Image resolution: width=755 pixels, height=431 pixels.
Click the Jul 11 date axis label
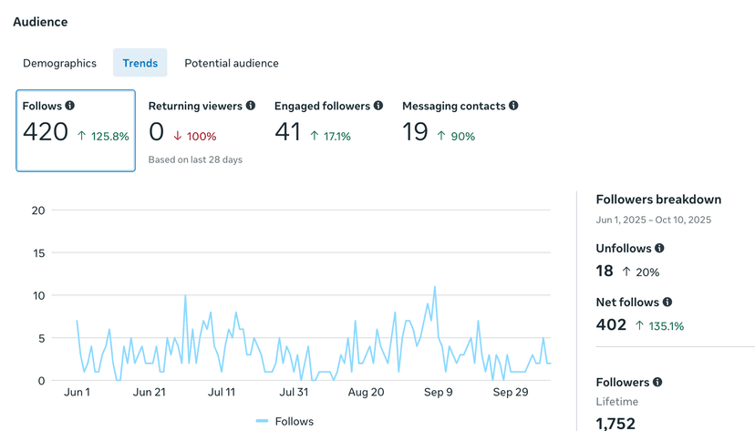click(222, 392)
